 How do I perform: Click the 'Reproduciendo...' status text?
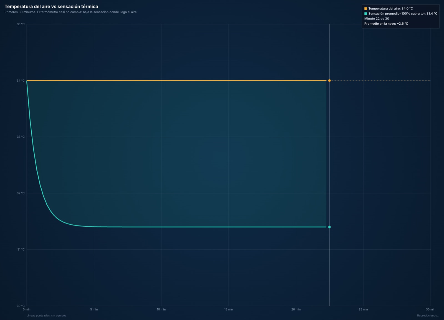click(x=428, y=316)
